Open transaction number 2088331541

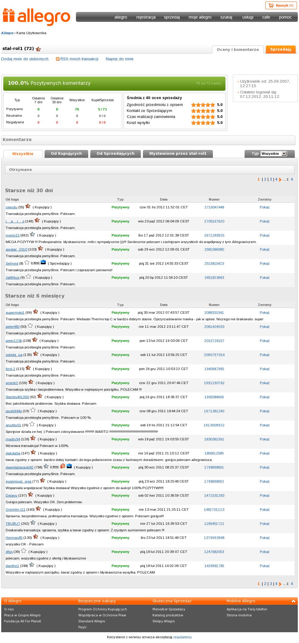click(214, 313)
